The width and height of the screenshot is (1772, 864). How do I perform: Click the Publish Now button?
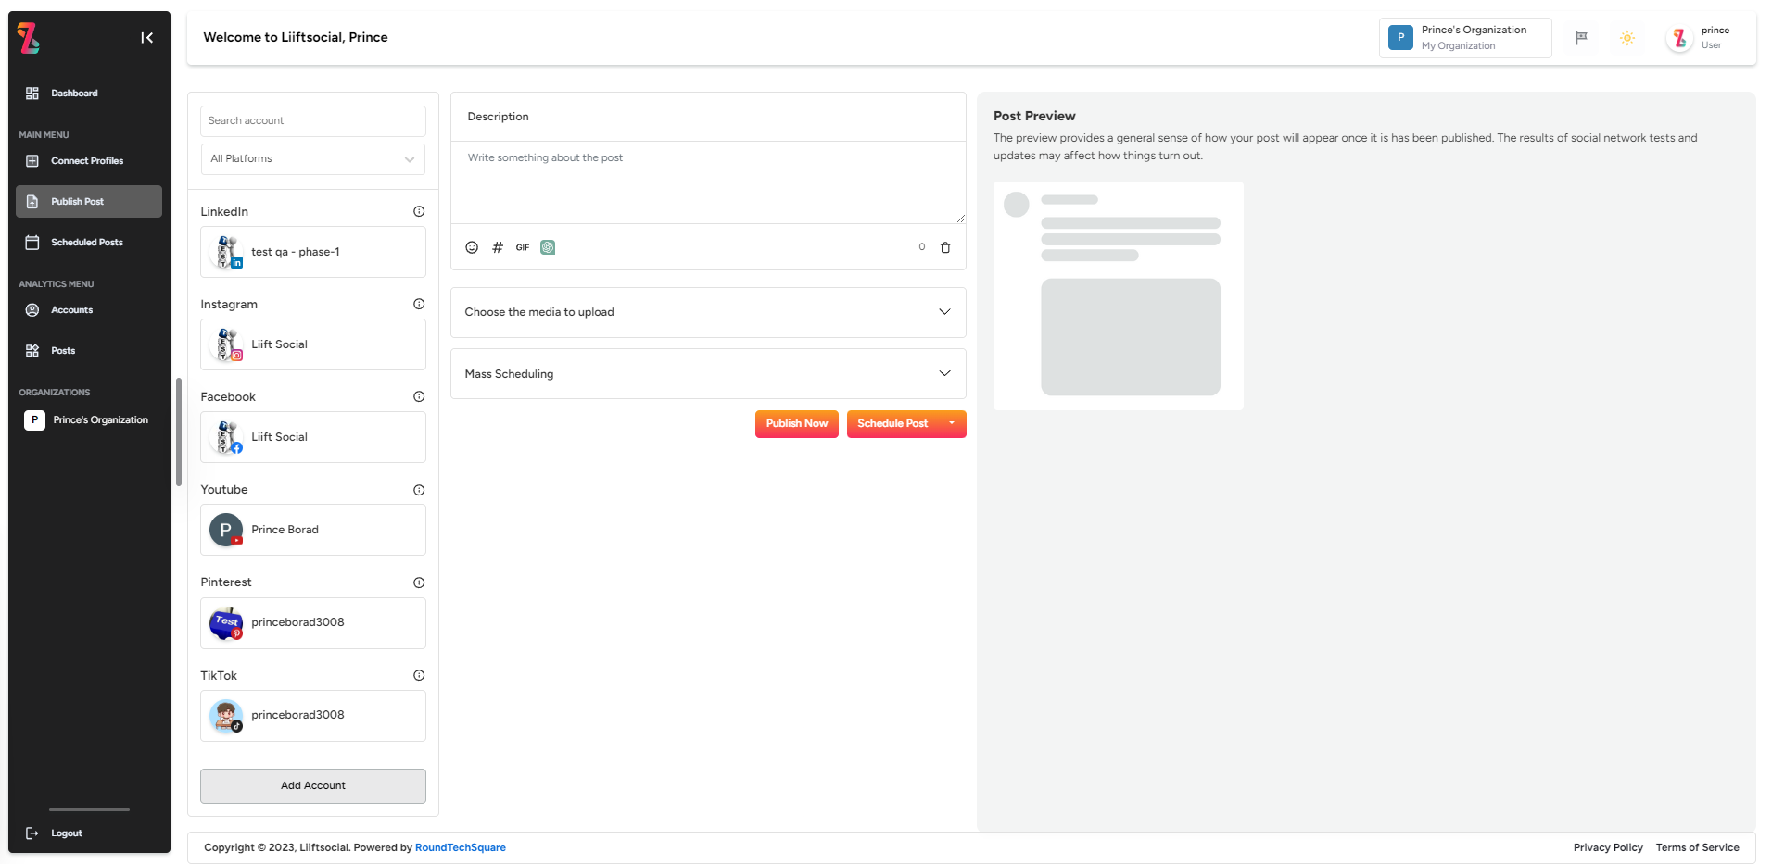pos(796,423)
